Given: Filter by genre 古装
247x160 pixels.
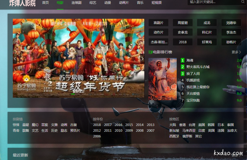Looking at the screenshot, I should click(74, 125).
